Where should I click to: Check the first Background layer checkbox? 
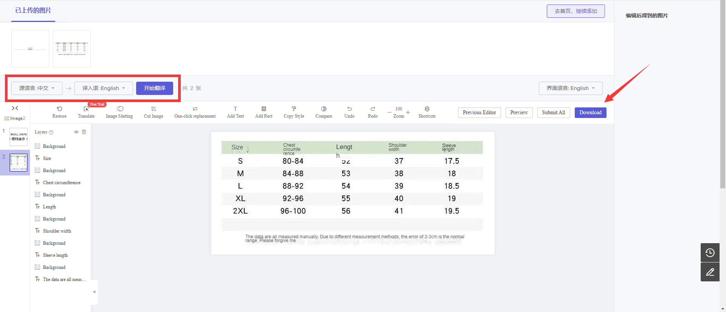[x=37, y=146]
